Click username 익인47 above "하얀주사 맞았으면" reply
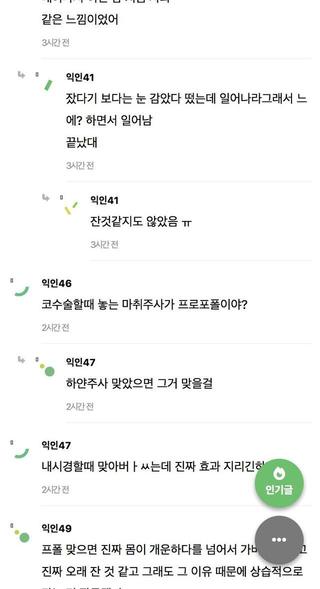Screen dimensions: 320x589 (x=80, y=362)
